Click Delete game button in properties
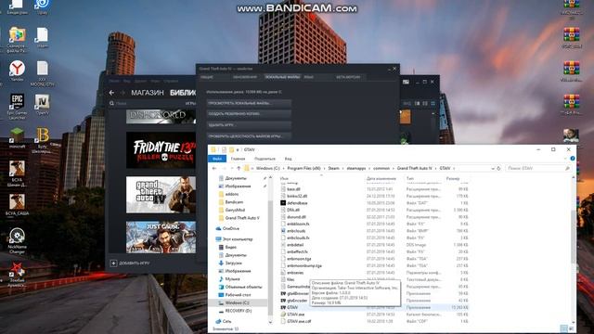This screenshot has width=594, height=334. tap(249, 125)
